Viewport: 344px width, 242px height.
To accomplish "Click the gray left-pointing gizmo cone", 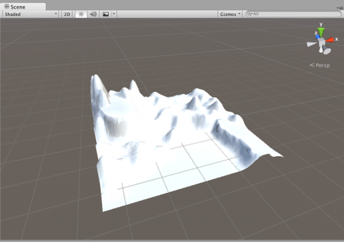I will 311,44.
